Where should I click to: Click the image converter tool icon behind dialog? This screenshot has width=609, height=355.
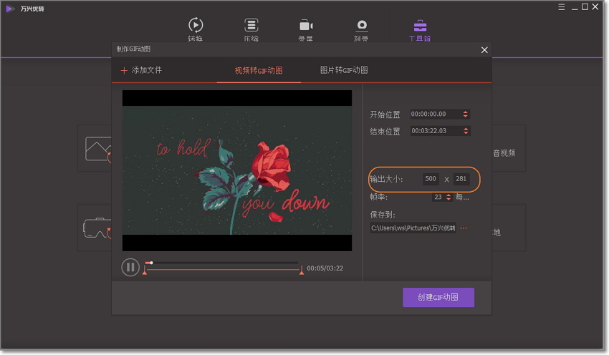coord(98,149)
